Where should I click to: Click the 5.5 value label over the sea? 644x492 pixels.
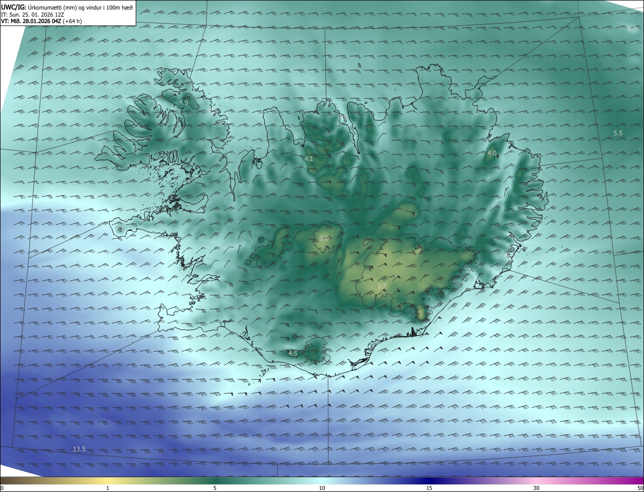618,133
